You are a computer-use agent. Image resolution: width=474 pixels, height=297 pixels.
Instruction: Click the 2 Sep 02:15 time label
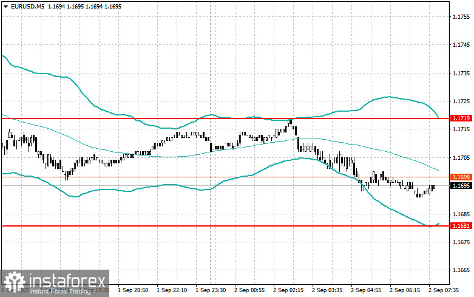coord(288,290)
